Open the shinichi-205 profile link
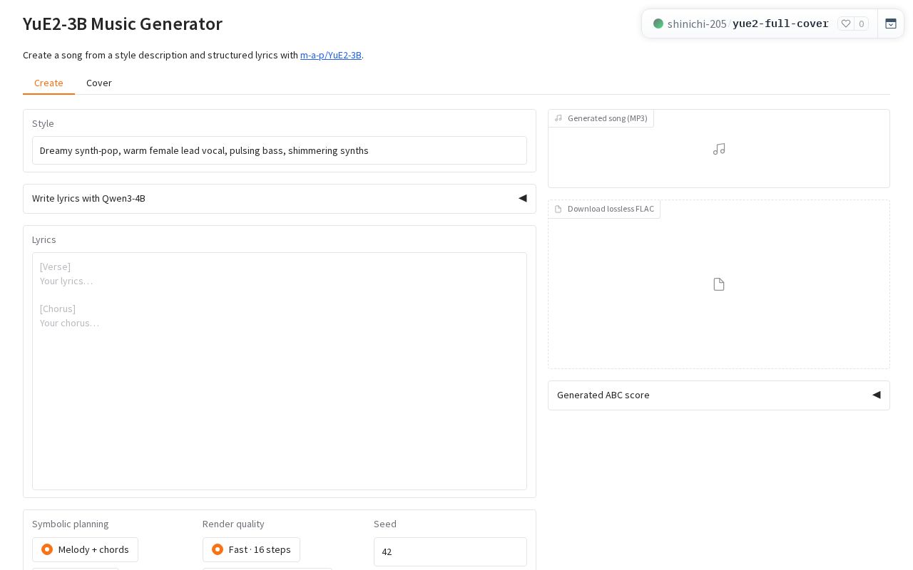Viewport: 913px width, 570px height. point(697,24)
